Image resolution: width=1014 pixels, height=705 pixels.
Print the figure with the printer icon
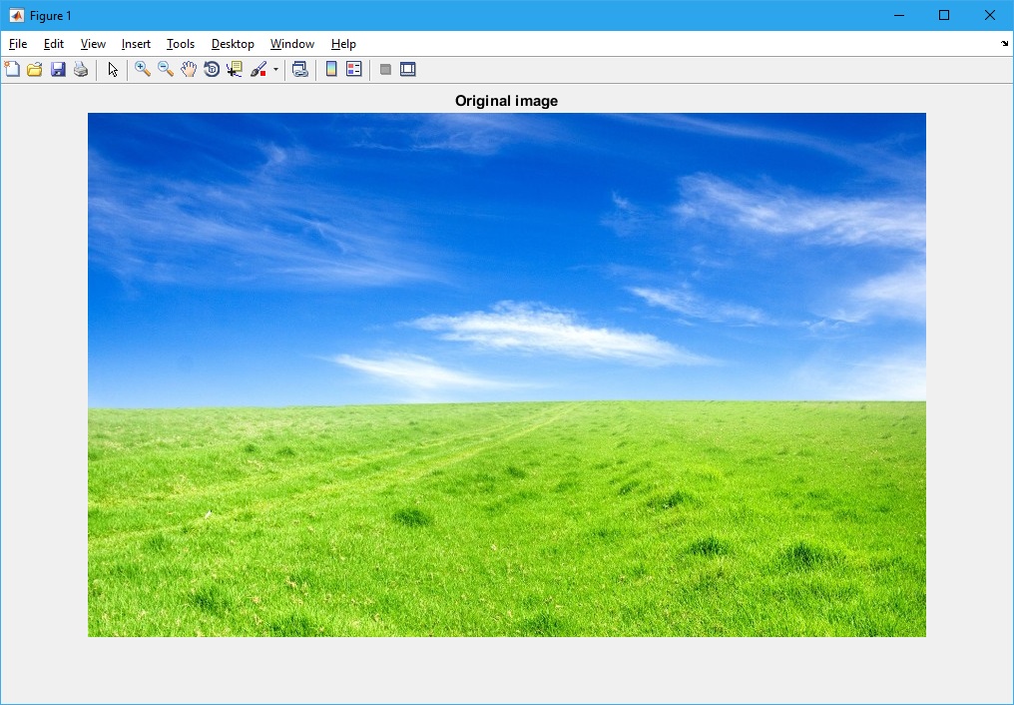(x=81, y=70)
